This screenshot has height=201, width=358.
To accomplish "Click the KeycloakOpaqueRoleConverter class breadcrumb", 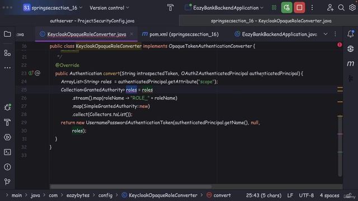I will pyautogui.click(x=159, y=195).
